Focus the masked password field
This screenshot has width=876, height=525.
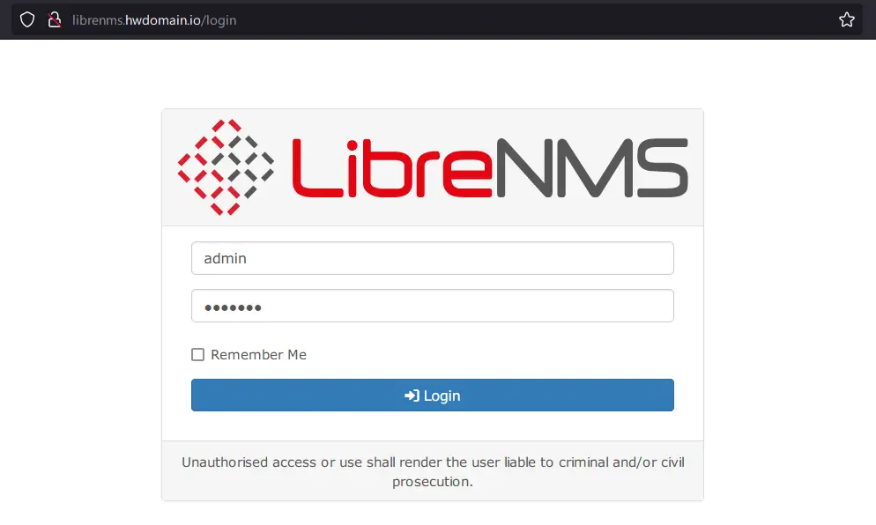click(x=433, y=306)
